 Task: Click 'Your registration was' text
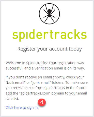coord(66,63)
